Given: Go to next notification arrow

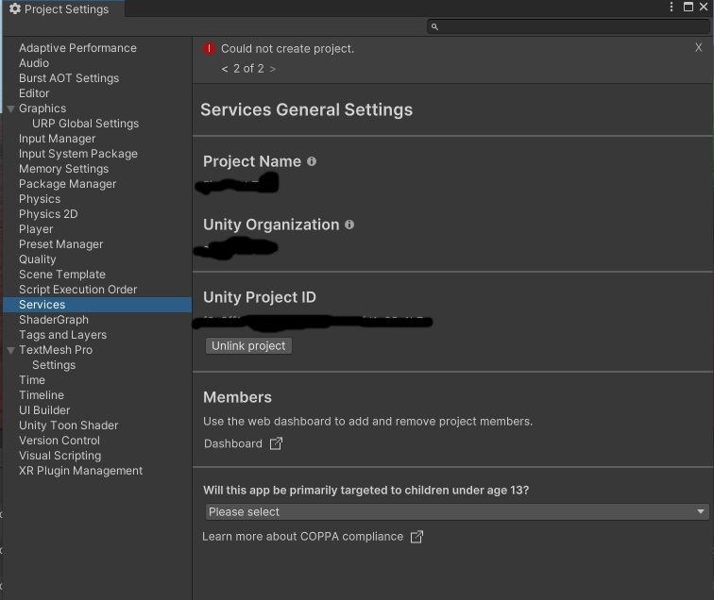Looking at the screenshot, I should click(273, 69).
